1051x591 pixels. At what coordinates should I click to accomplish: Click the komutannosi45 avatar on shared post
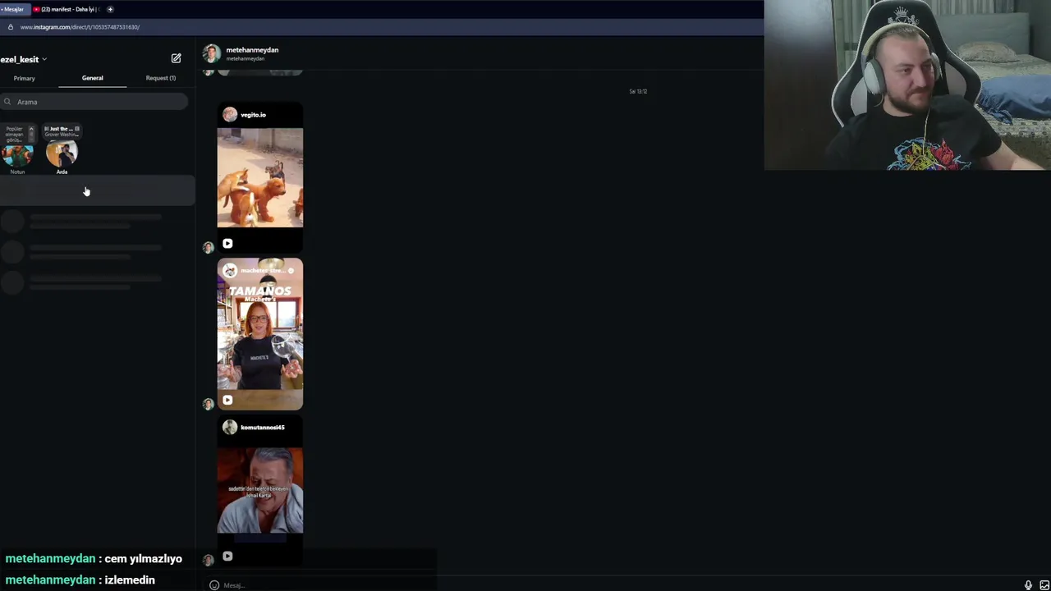(229, 428)
